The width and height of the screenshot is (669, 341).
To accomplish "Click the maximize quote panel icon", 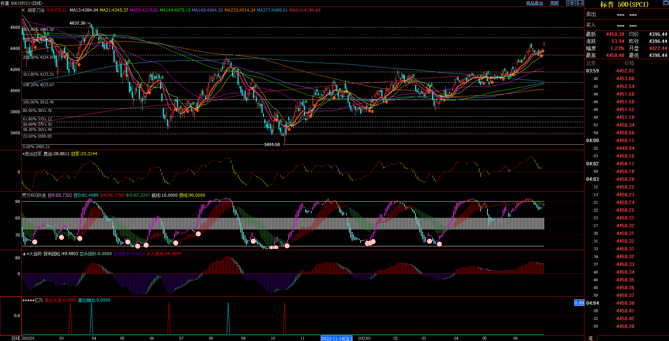I will 665,3.
